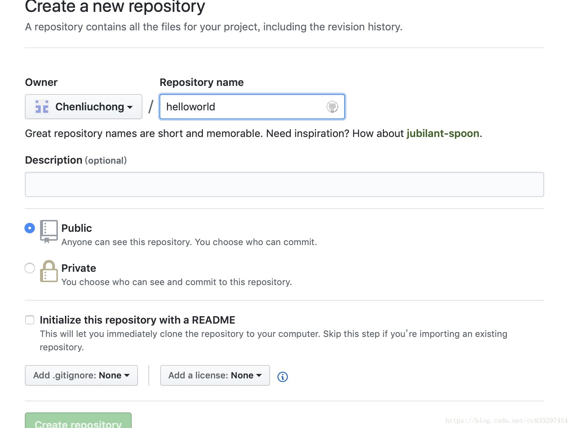This screenshot has width=572, height=428.
Task: Click the Public label text
Action: tap(76, 228)
